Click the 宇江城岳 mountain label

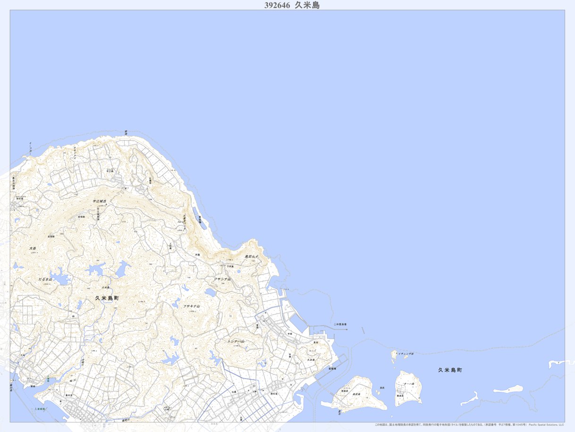[99, 201]
